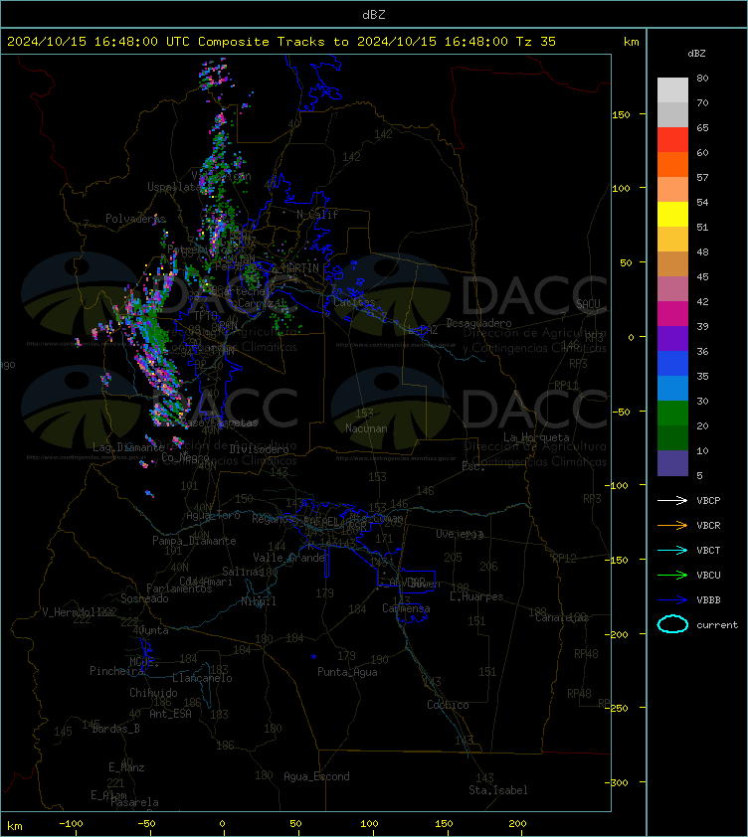This screenshot has width=748, height=837.
Task: Click the 'current' legend label
Action: point(717,624)
